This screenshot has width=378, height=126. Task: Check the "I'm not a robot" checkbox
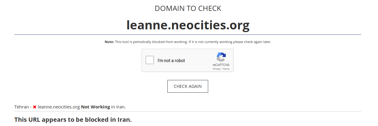[x=150, y=60]
